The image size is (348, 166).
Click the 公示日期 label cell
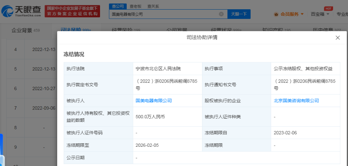(98, 158)
